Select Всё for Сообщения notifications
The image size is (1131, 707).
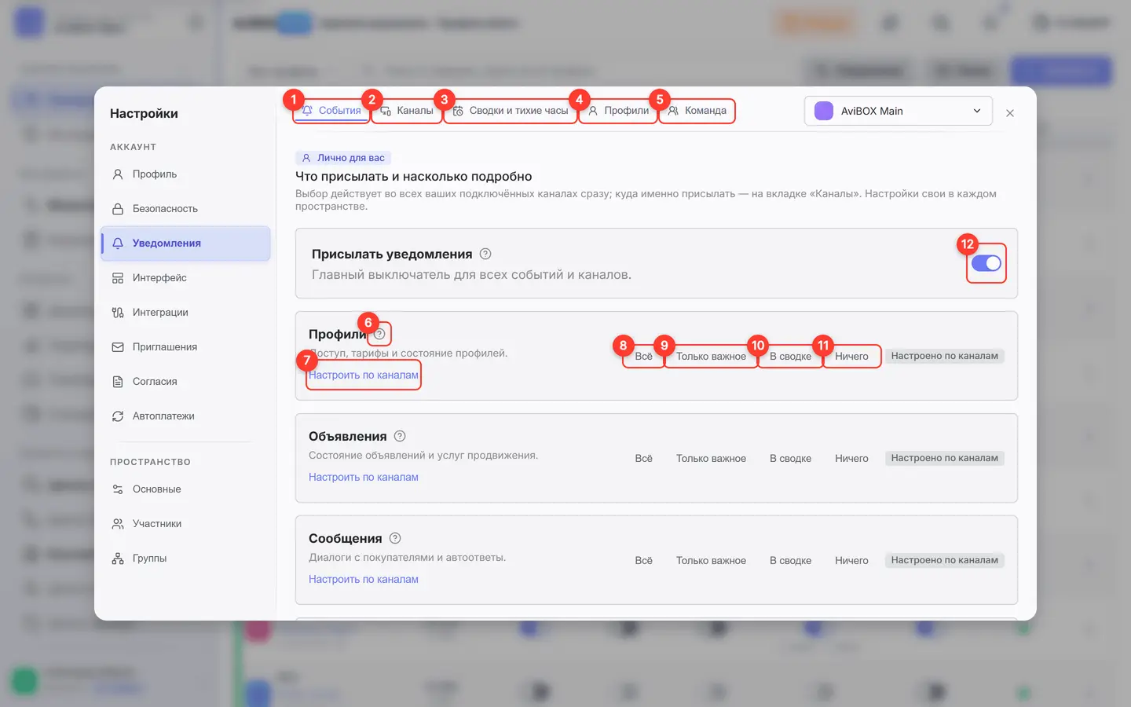point(644,561)
